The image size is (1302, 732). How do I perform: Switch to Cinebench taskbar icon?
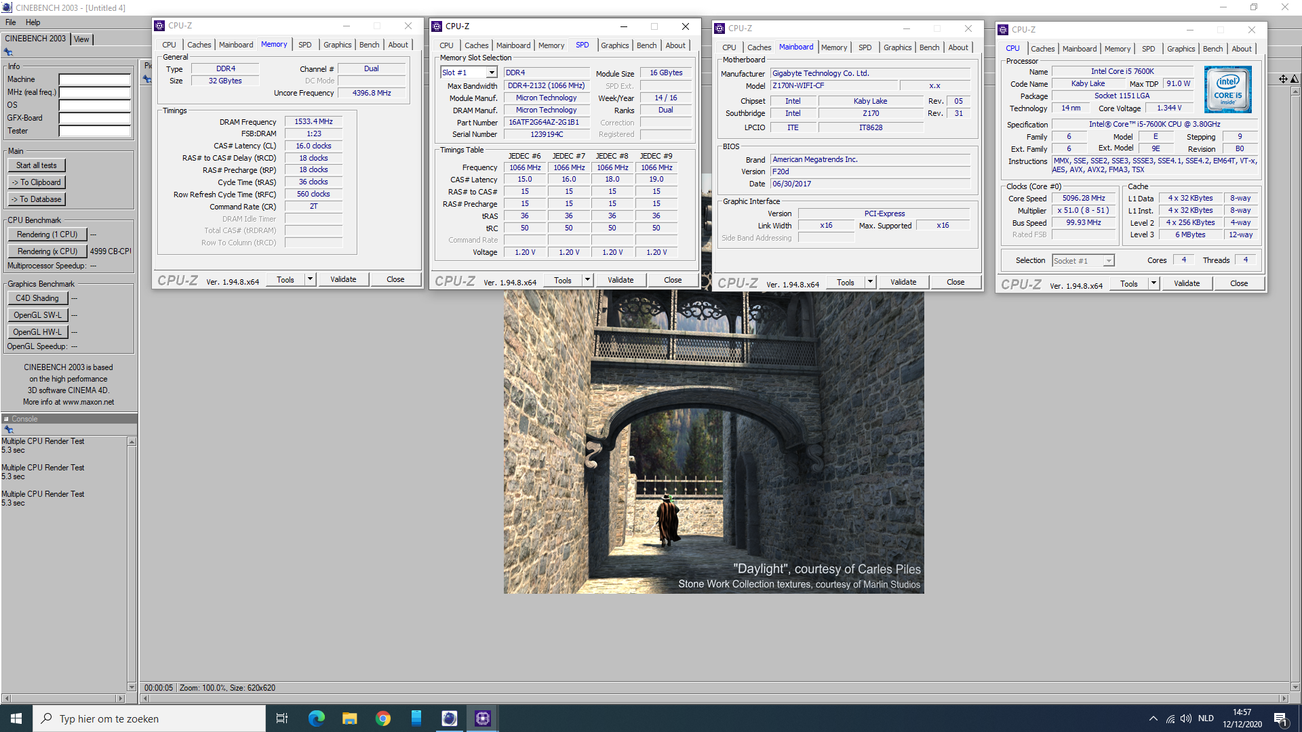click(x=450, y=718)
